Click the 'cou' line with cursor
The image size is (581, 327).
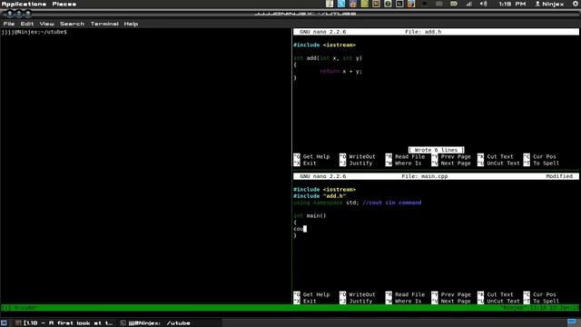(x=300, y=229)
